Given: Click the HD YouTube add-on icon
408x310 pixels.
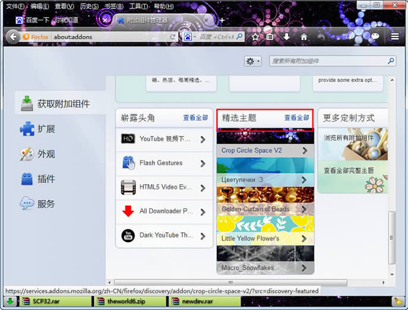Looking at the screenshot, I should [x=128, y=139].
